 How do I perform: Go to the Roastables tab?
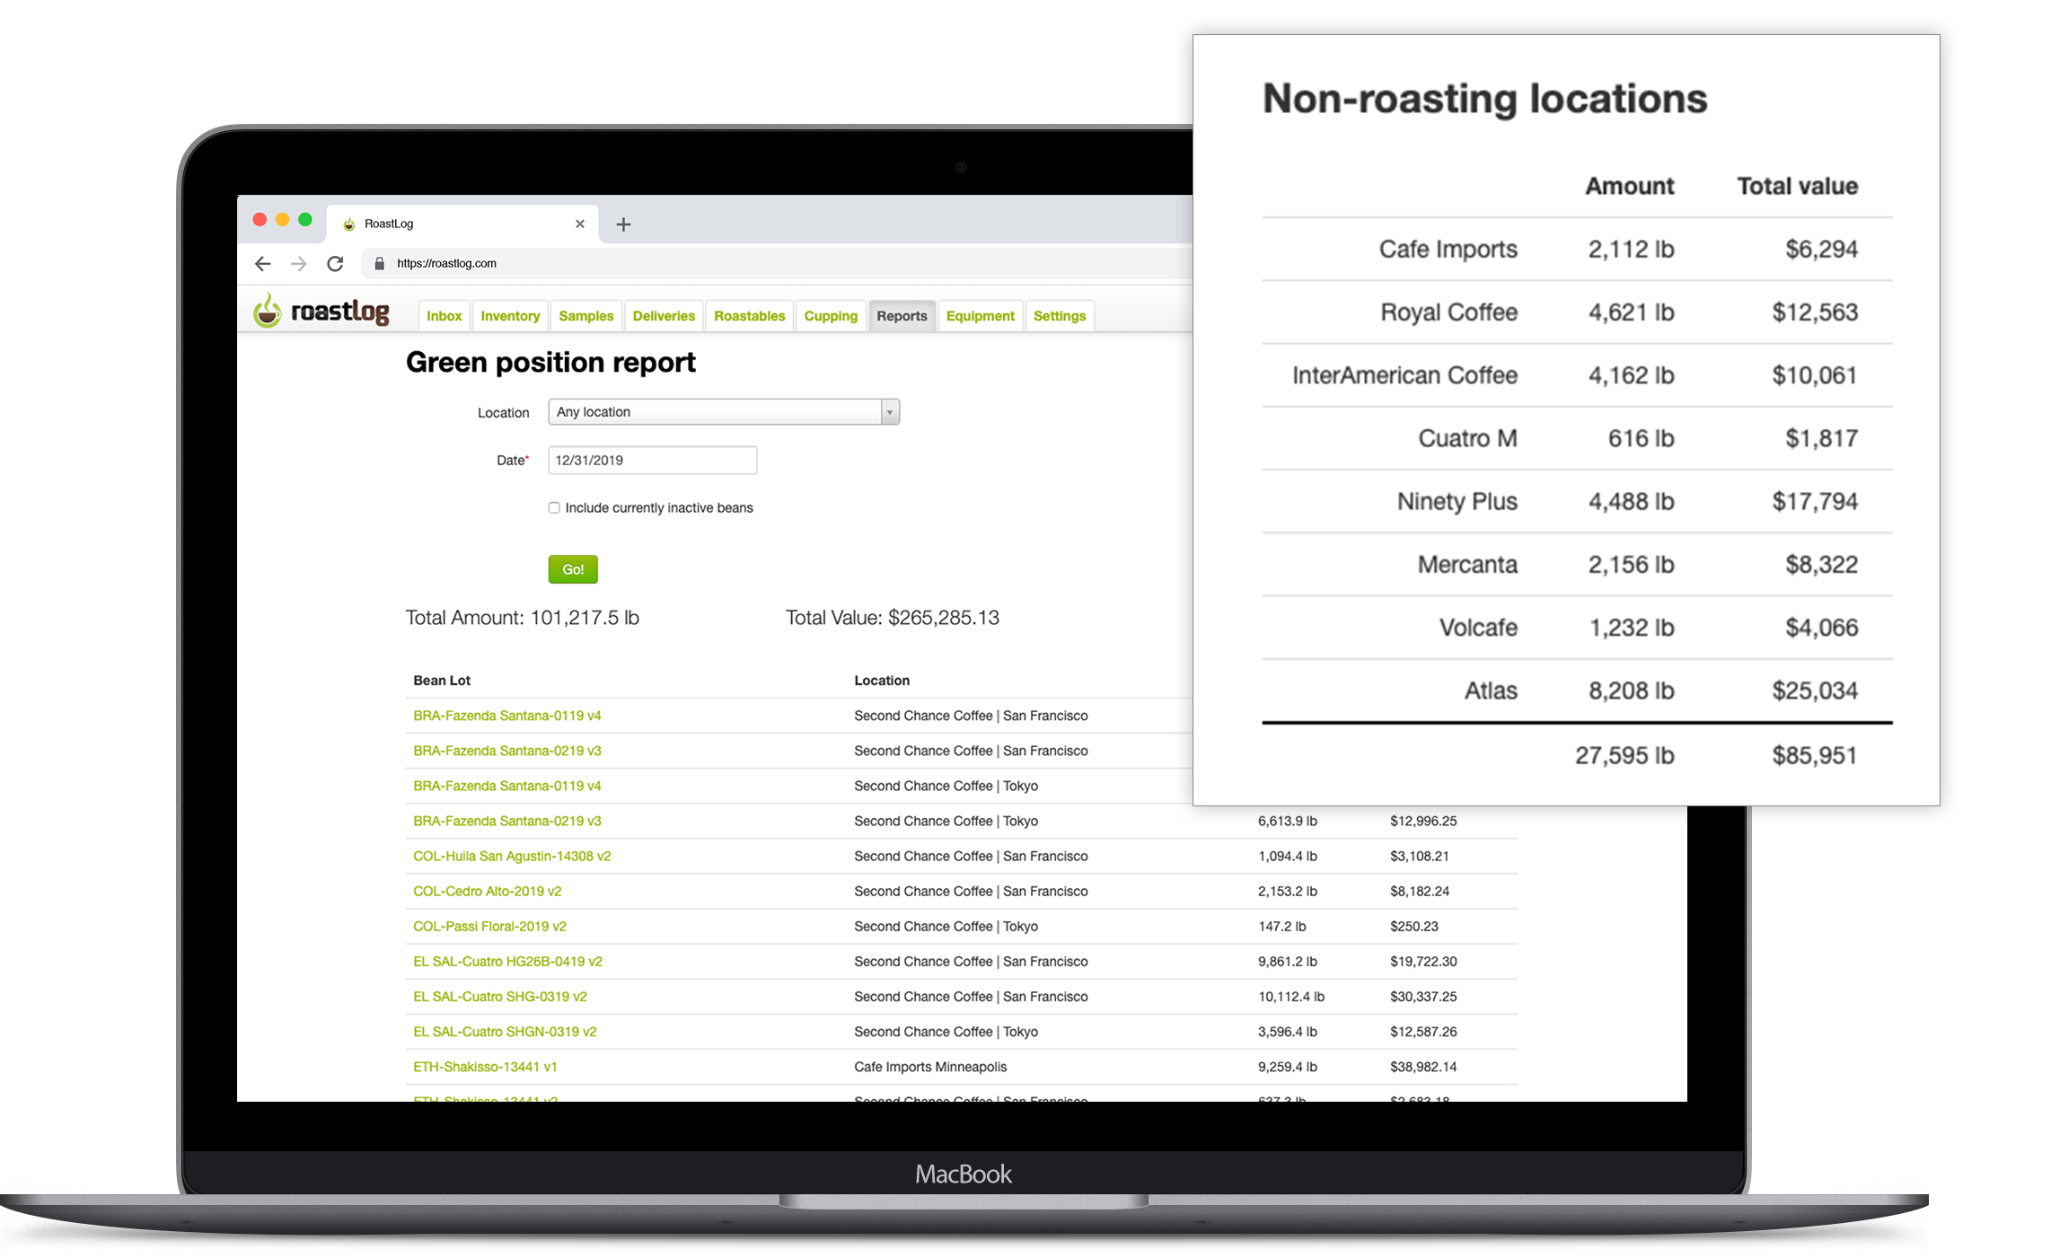(x=749, y=316)
